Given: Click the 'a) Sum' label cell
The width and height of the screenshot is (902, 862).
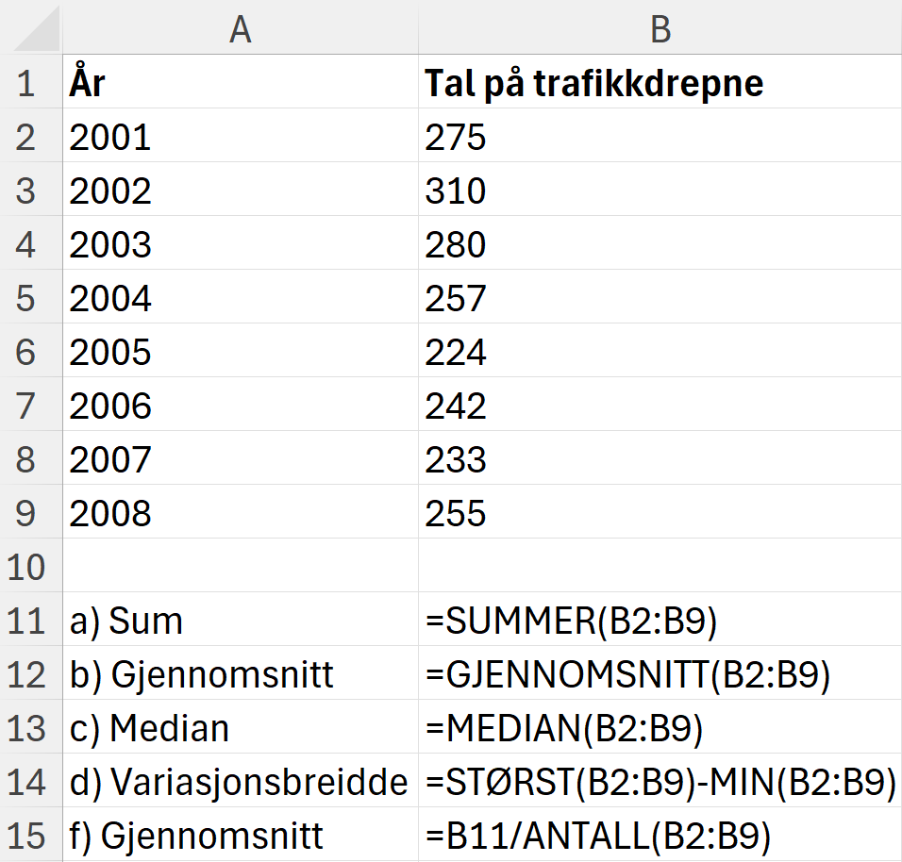Looking at the screenshot, I should point(241,620).
